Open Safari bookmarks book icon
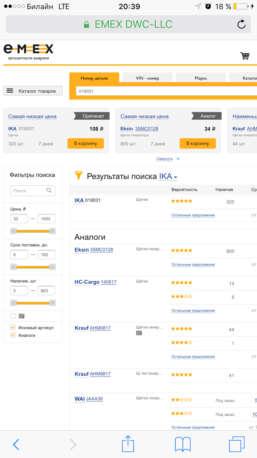257x458 pixels. coord(183,444)
